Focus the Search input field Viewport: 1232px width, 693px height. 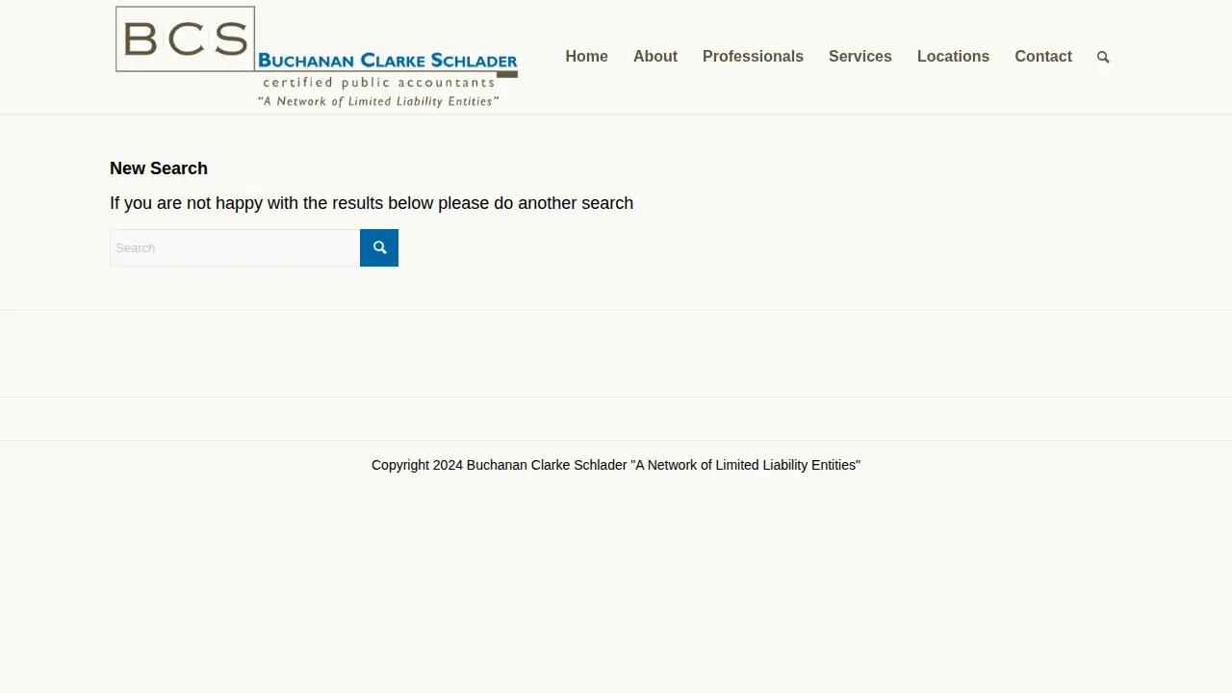(235, 247)
